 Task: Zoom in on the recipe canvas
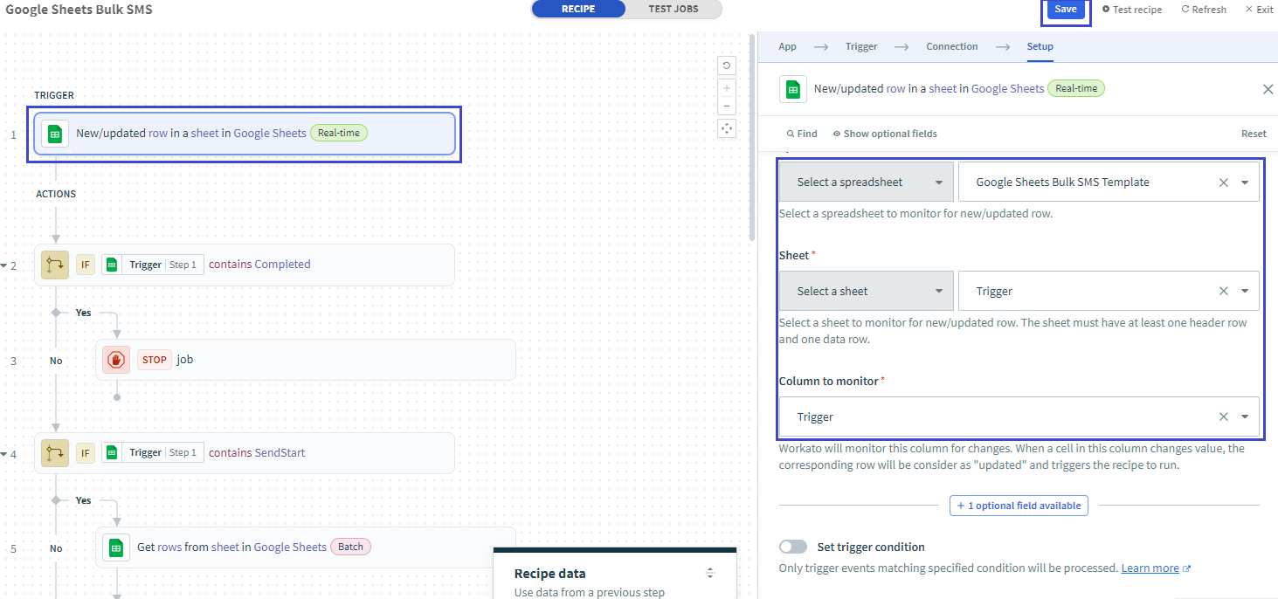727,88
